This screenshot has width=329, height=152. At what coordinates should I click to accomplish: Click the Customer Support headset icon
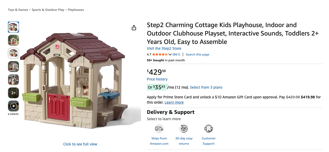(209, 129)
